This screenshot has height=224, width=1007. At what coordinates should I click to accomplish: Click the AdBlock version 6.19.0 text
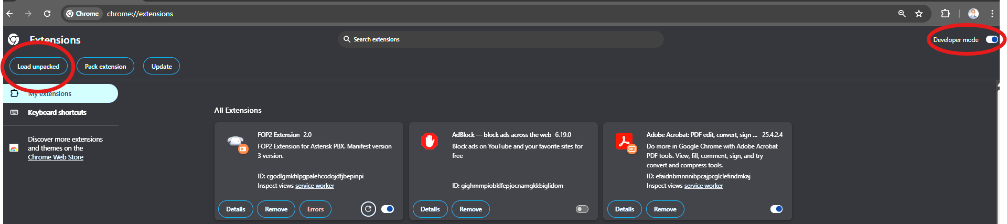pos(563,135)
